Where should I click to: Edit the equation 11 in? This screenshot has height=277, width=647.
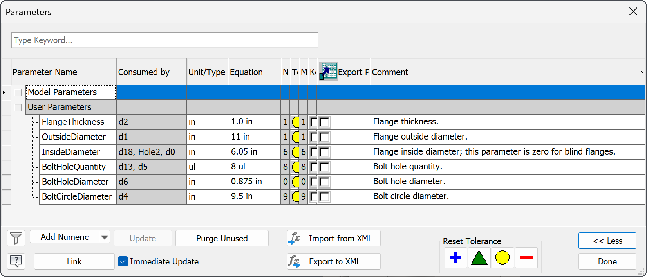pos(255,137)
